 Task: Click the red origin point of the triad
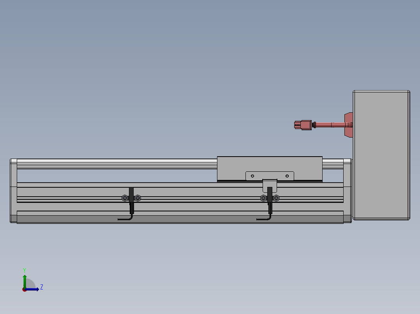coord(25,290)
